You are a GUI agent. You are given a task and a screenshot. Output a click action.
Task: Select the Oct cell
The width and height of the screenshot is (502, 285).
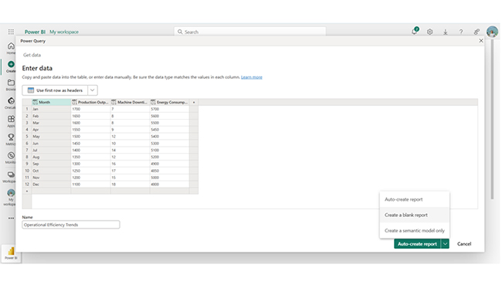pos(51,171)
